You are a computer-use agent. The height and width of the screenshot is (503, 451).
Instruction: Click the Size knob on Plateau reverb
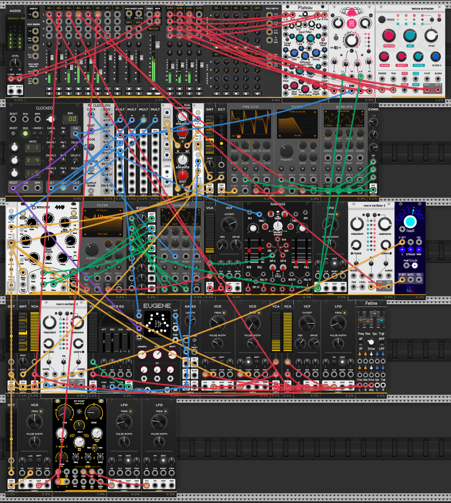pos(294,53)
